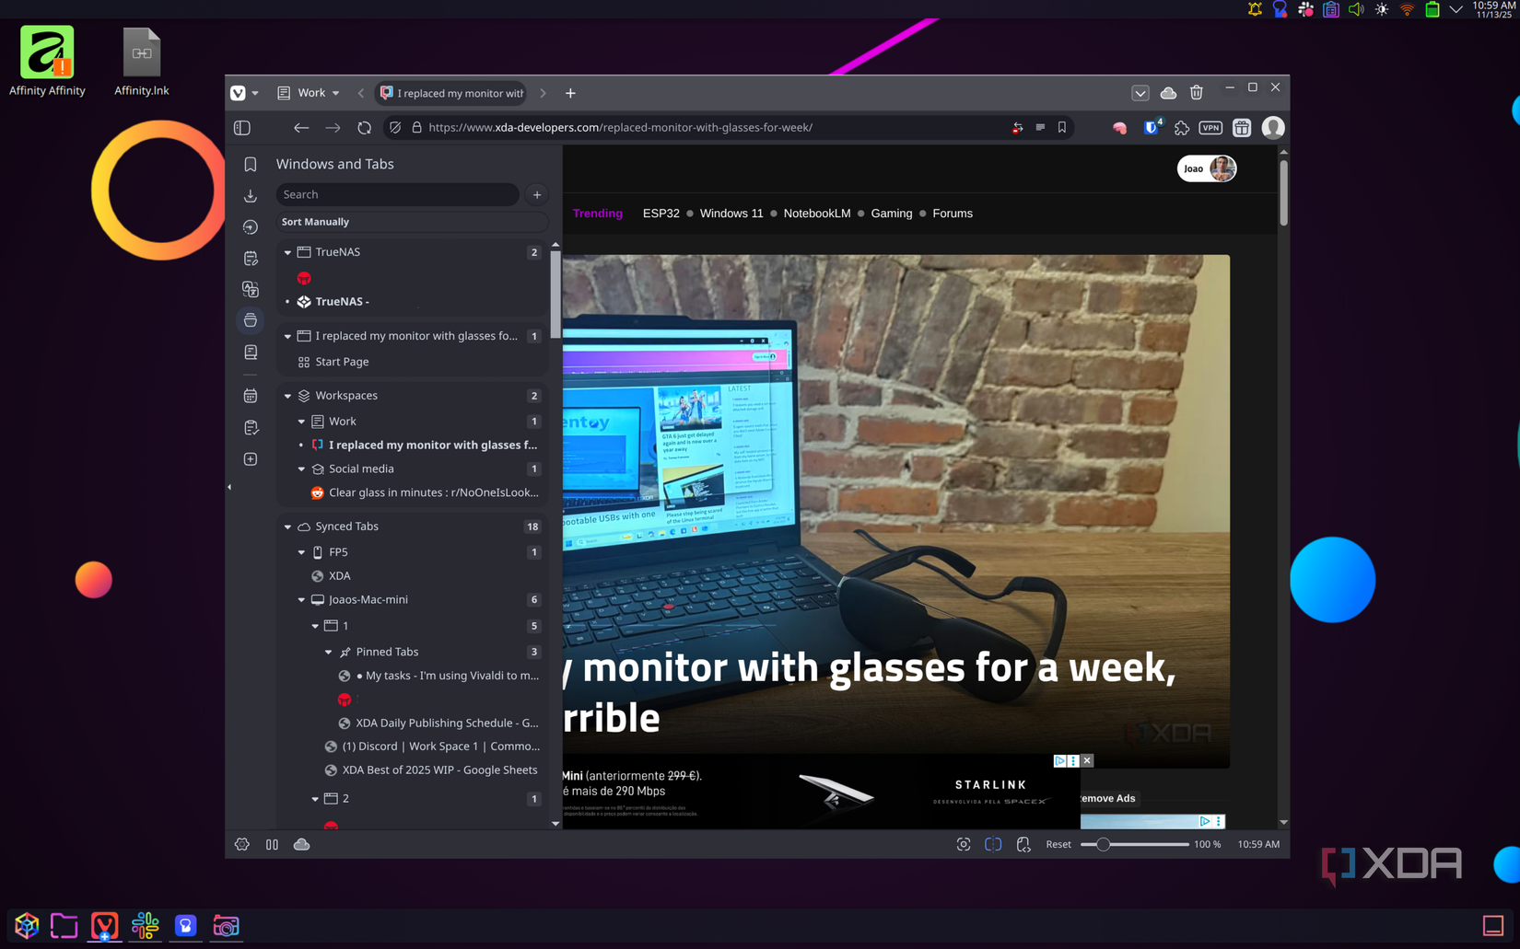Image resolution: width=1520 pixels, height=949 pixels.
Task: Switch to the 'I replaced my monitor' tab
Action: click(x=450, y=93)
